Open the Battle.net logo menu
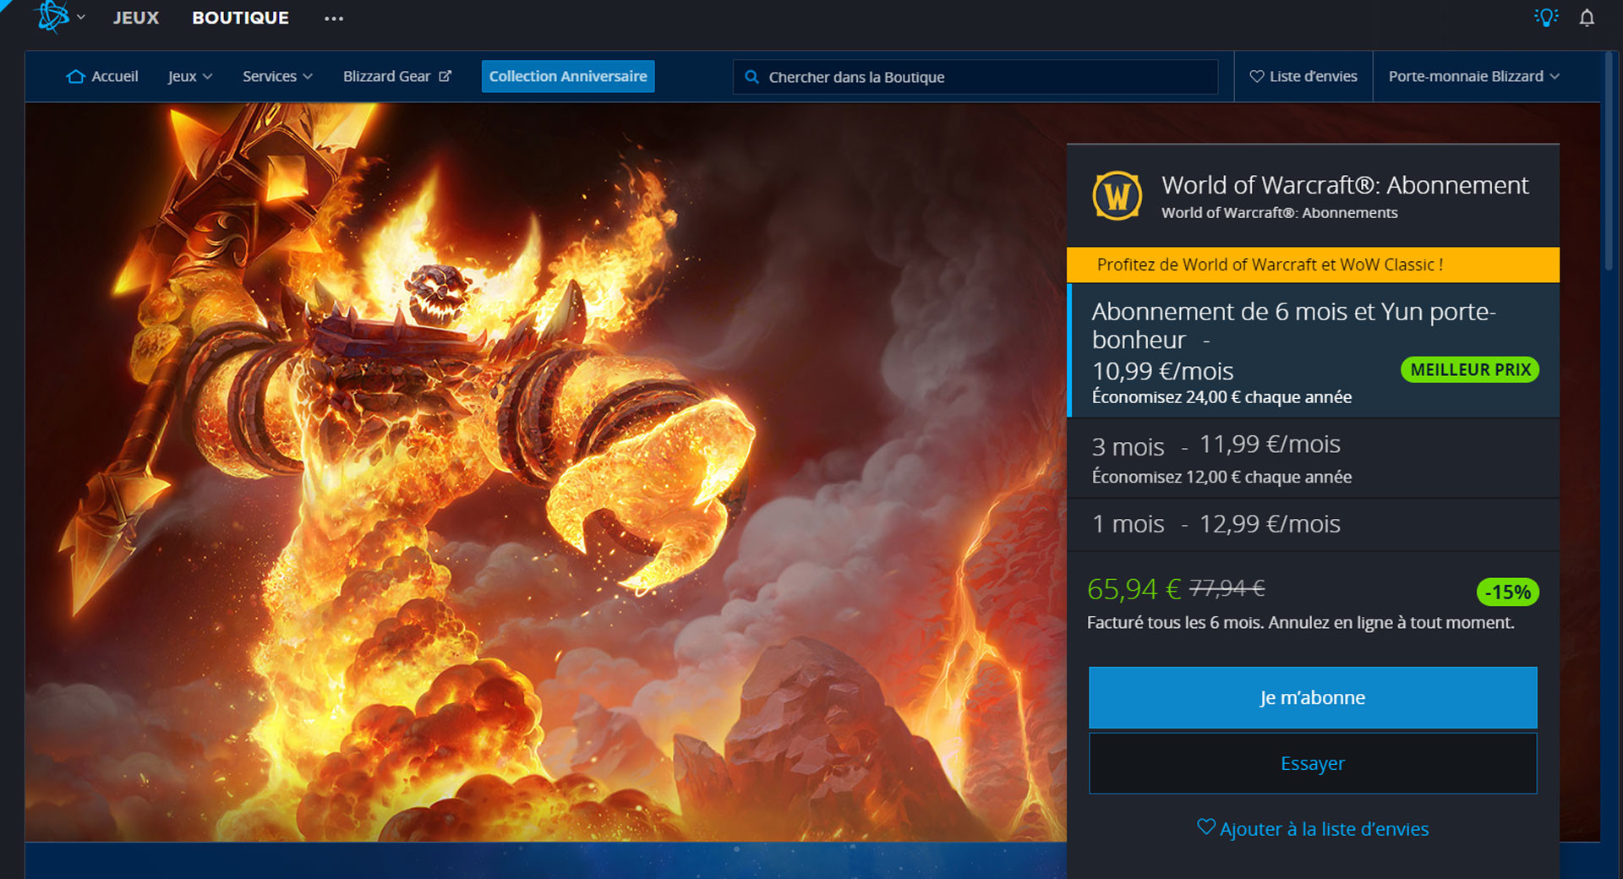Screen dimensions: 1623x879 52,17
